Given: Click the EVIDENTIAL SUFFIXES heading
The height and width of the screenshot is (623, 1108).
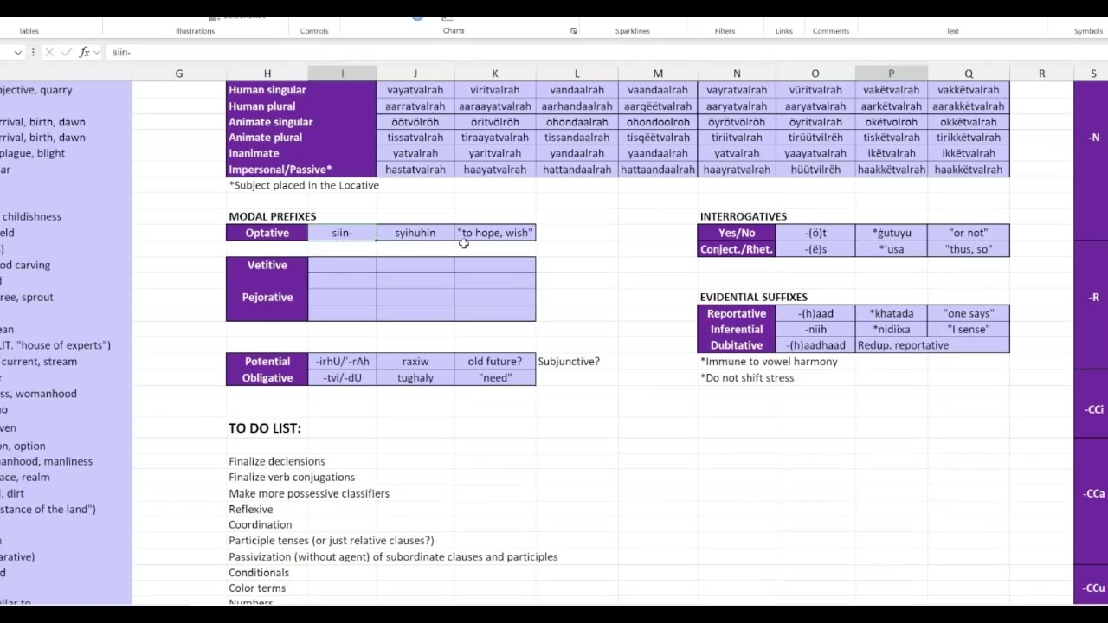Looking at the screenshot, I should click(x=753, y=297).
